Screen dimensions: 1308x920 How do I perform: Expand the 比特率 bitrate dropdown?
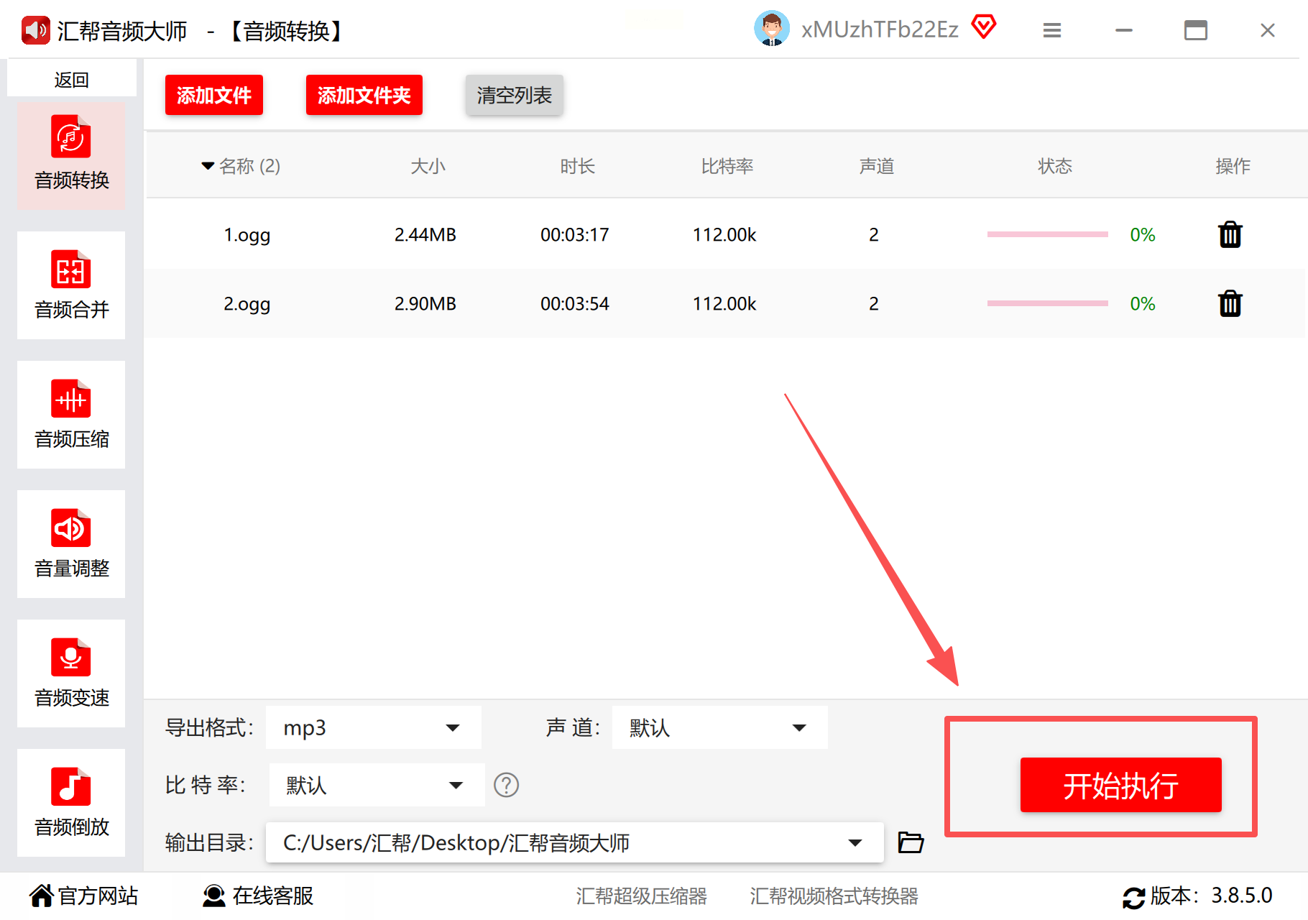click(x=377, y=785)
